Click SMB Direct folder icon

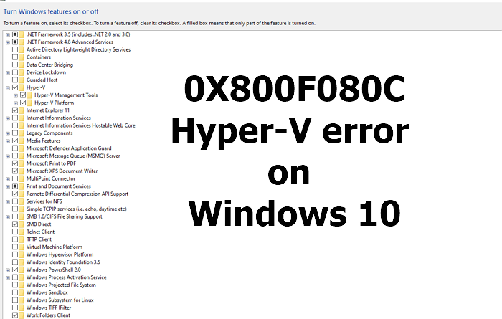tap(22, 224)
